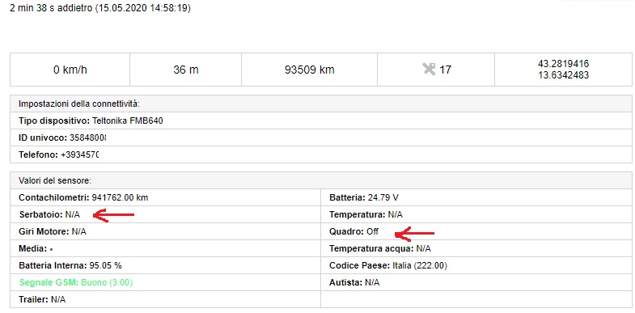Screen dimensions: 635x313
Task: Click the Batteria 24.79 V value
Action: pyautogui.click(x=383, y=197)
